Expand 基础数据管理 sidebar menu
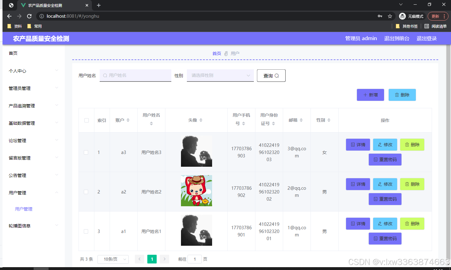This screenshot has height=270, width=451. 34,123
